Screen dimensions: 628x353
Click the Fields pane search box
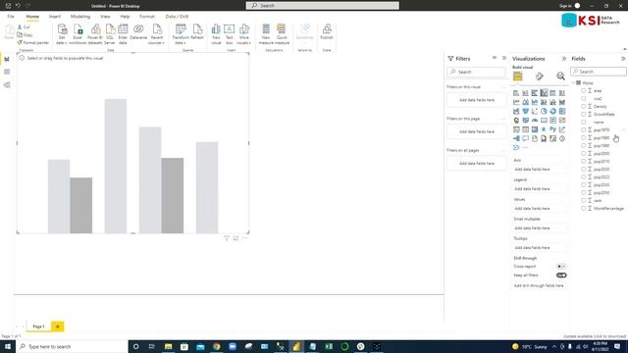tap(599, 72)
